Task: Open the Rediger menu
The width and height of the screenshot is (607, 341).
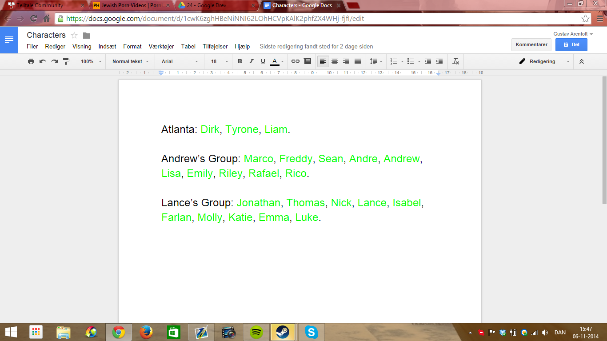Action: [x=55, y=46]
